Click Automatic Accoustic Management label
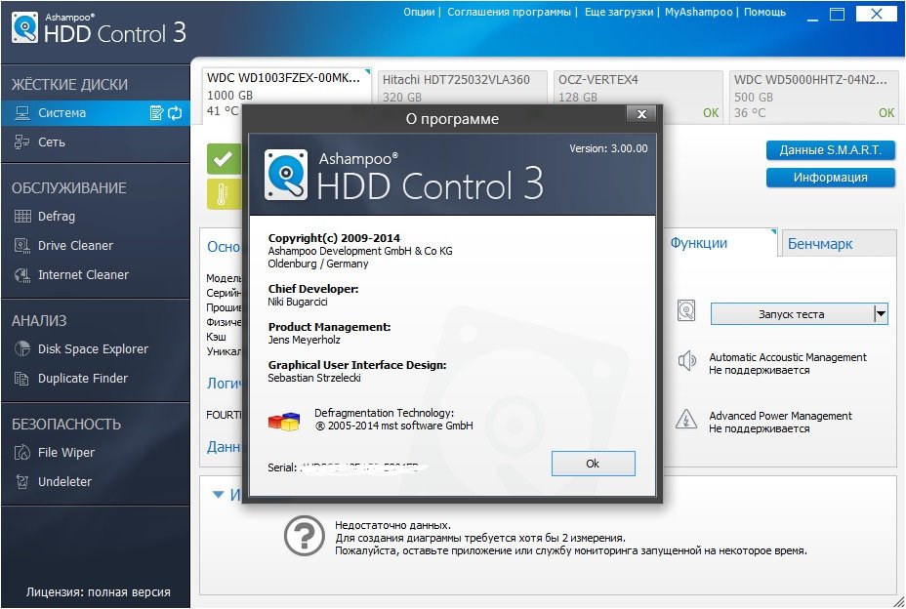Image resolution: width=906 pixels, height=609 pixels. tap(788, 357)
